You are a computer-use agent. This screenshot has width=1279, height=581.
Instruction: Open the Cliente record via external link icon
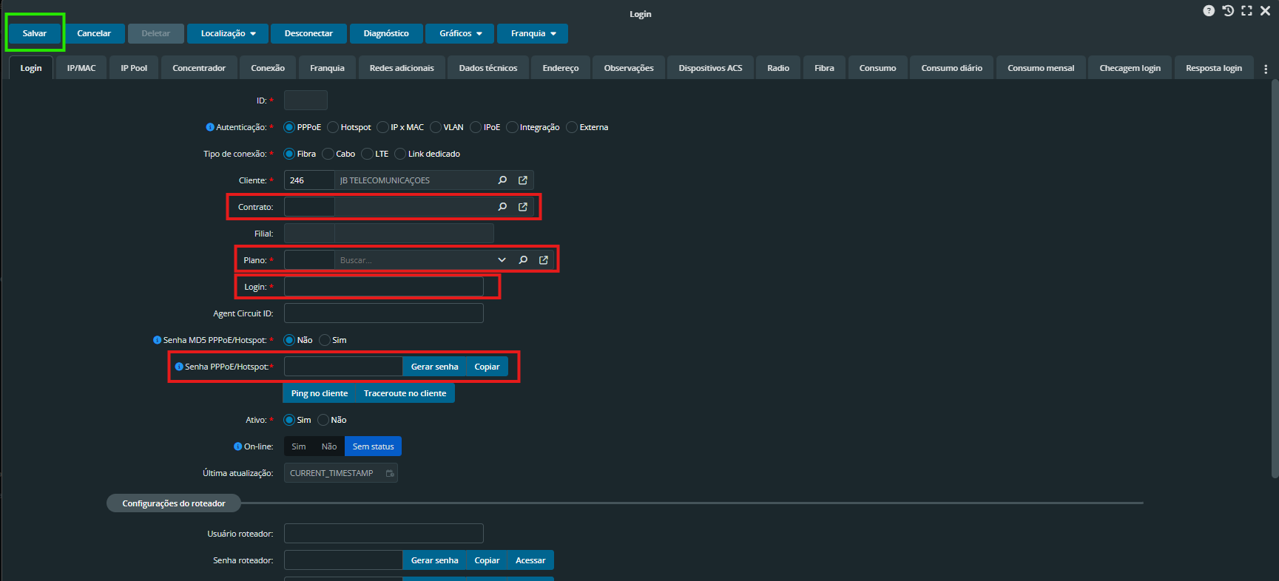pyautogui.click(x=523, y=180)
